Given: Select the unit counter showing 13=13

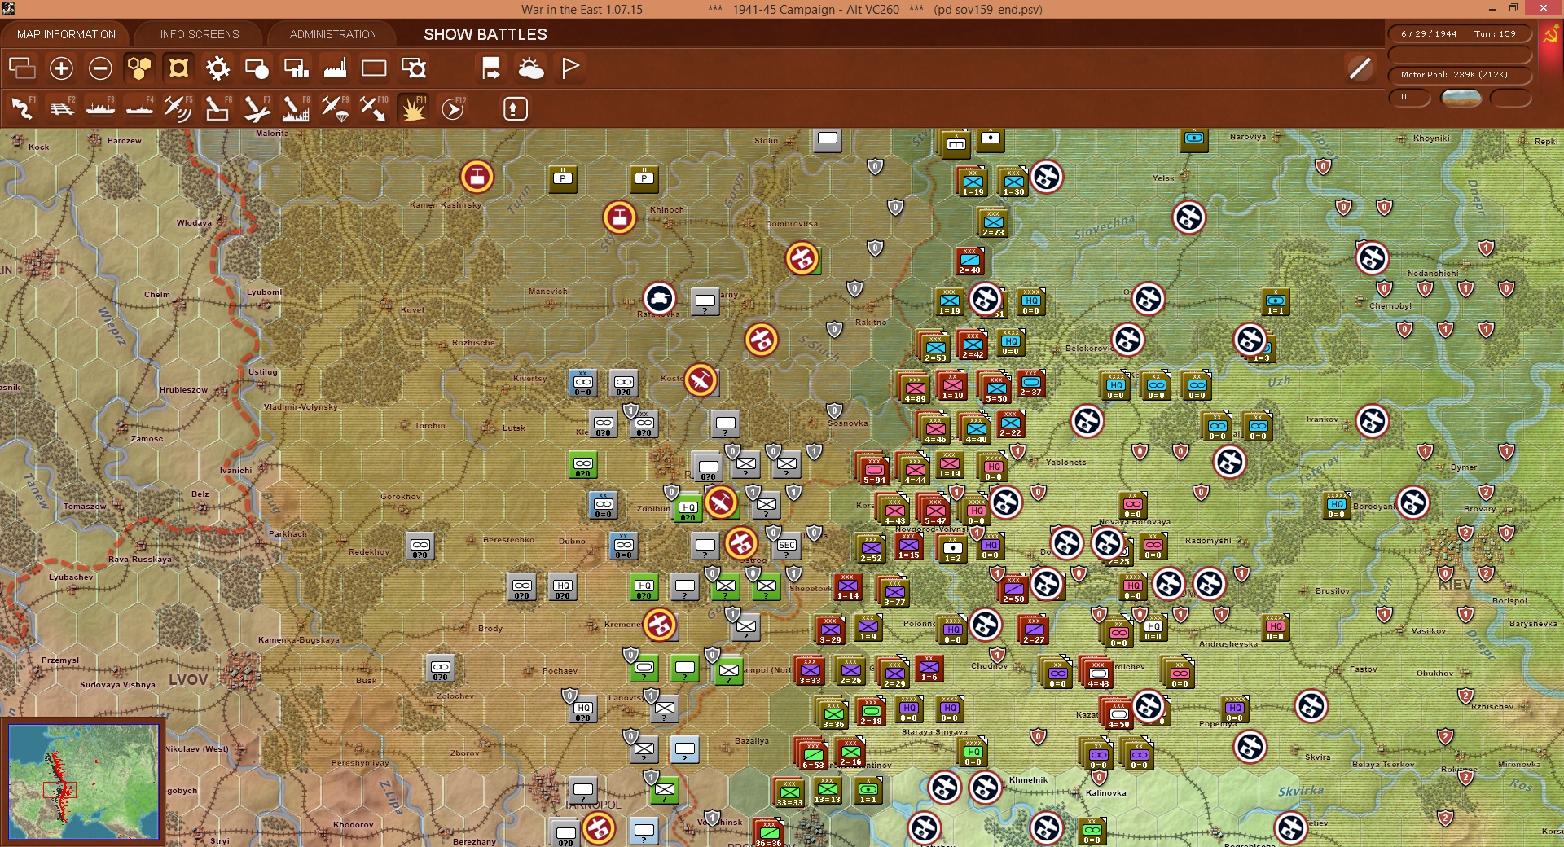Looking at the screenshot, I should click(828, 790).
